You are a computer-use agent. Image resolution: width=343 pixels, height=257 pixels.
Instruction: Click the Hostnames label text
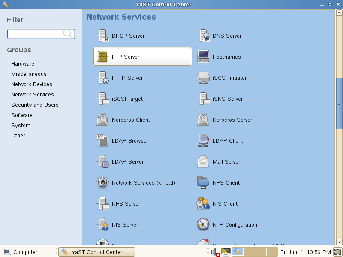227,57
